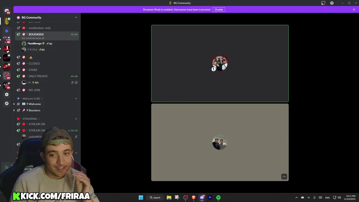Join ONLY PRIVATE voice channel
This screenshot has height=202, width=359.
(x=47, y=76)
